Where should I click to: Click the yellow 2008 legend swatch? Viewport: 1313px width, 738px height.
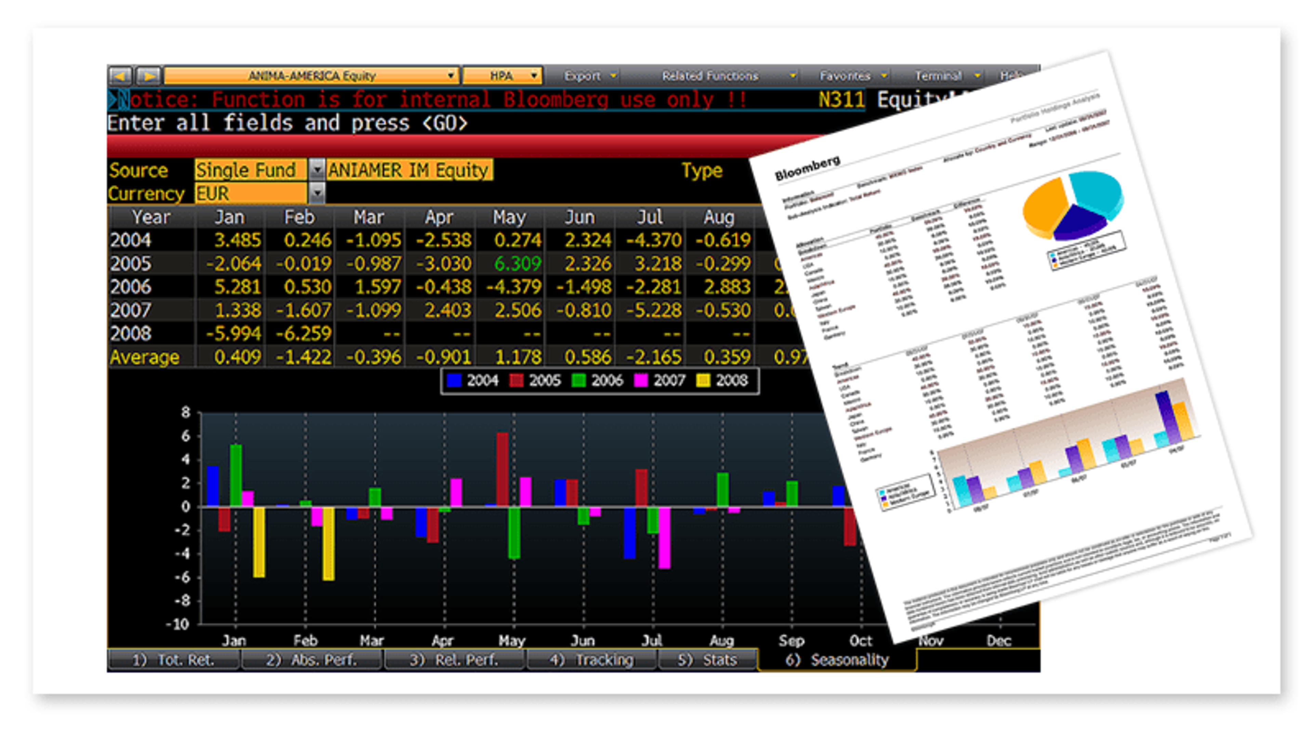[703, 381]
